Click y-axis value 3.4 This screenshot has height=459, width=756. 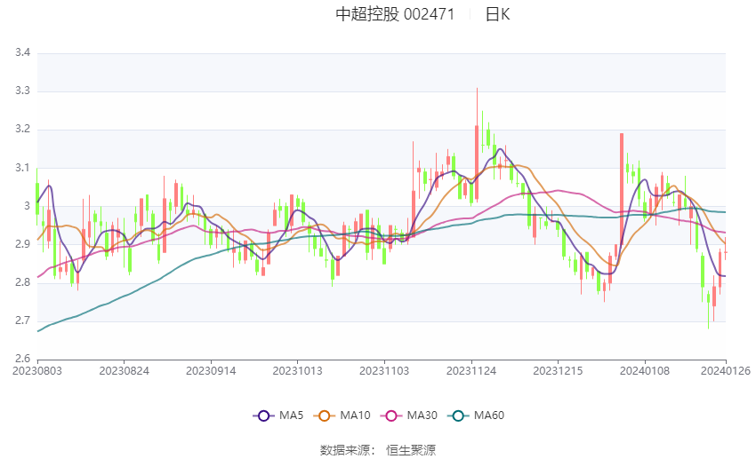[x=22, y=52]
